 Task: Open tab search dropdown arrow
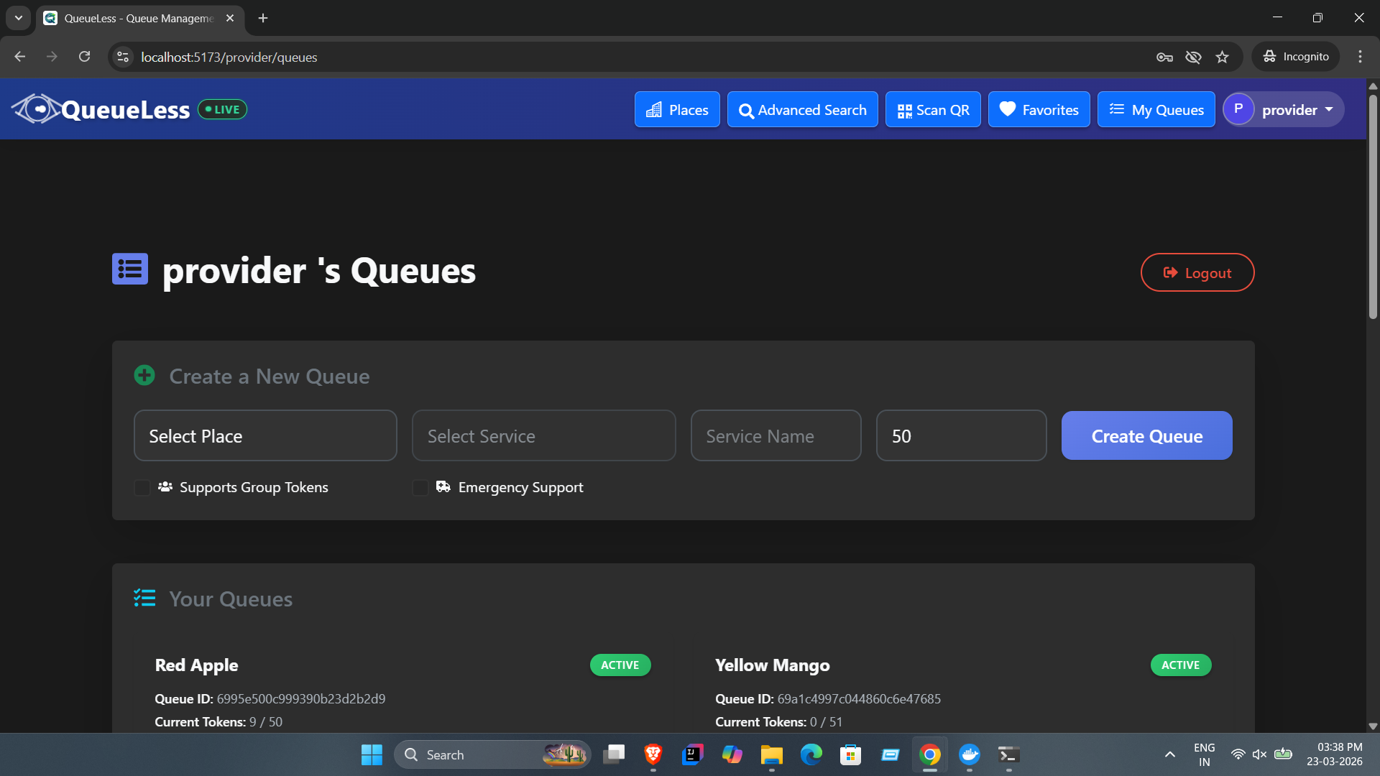coord(19,18)
